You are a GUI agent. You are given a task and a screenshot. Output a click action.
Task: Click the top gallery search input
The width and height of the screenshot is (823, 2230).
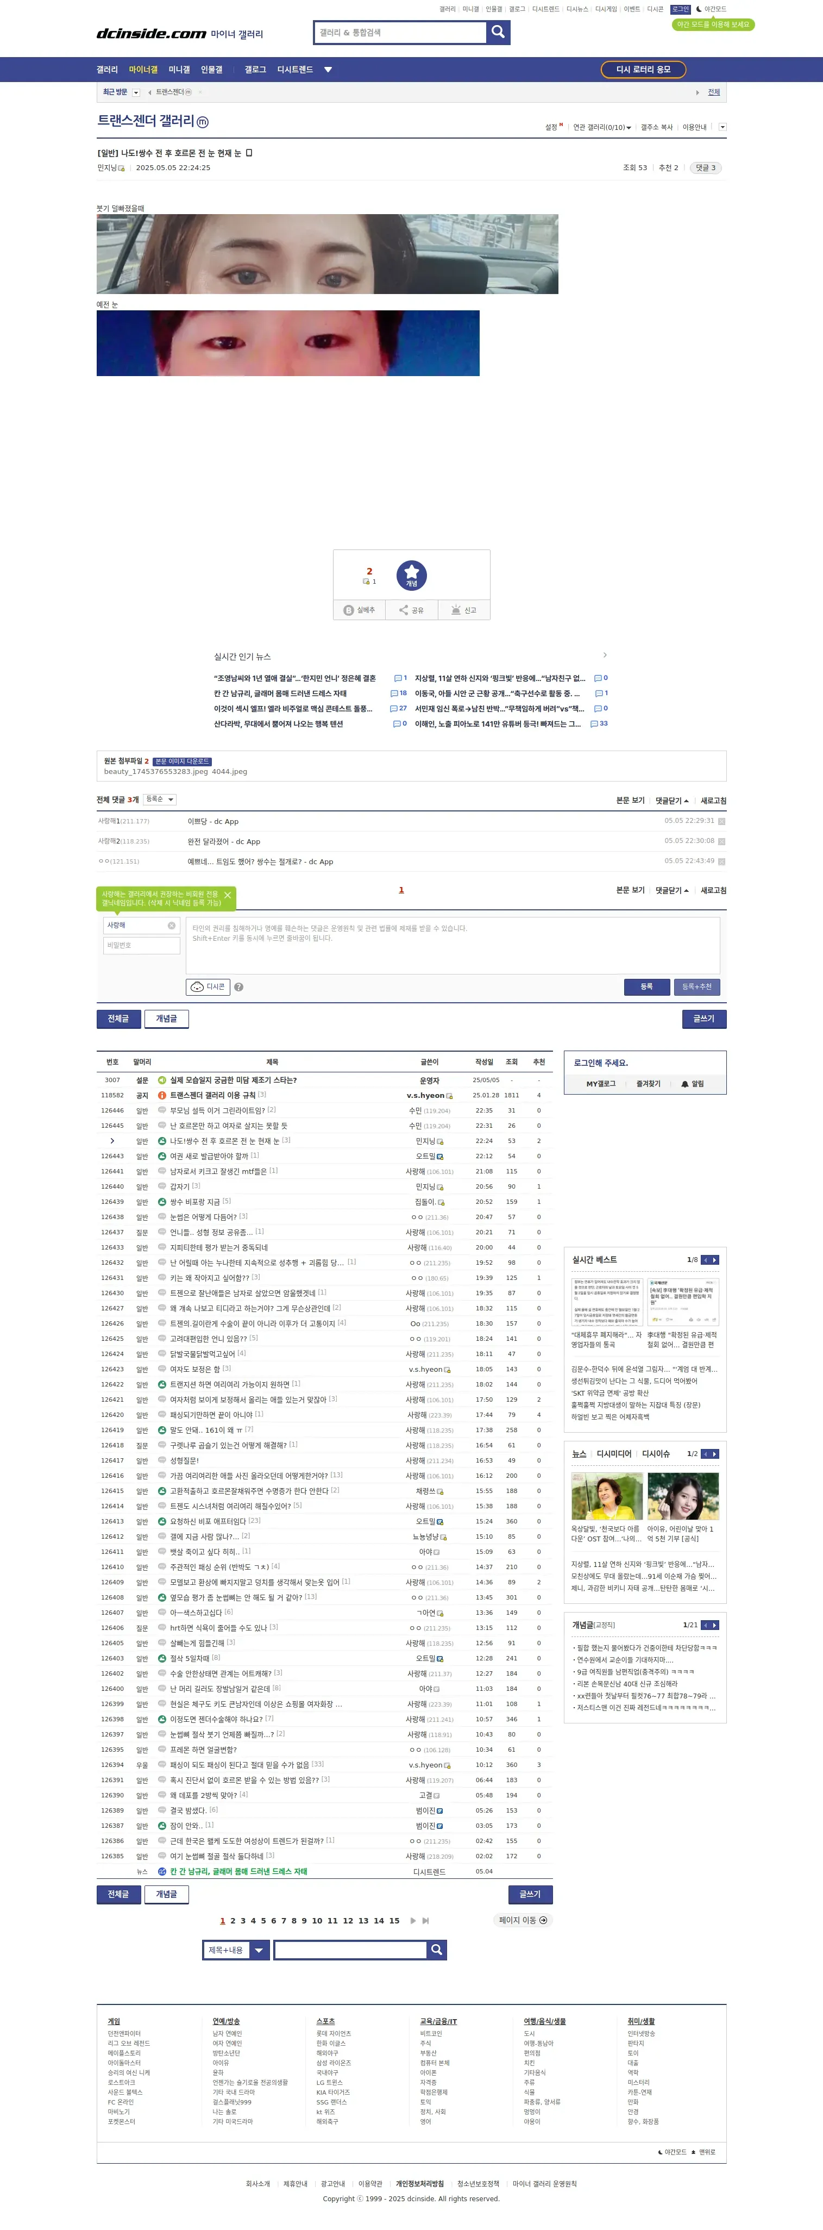pos(400,32)
